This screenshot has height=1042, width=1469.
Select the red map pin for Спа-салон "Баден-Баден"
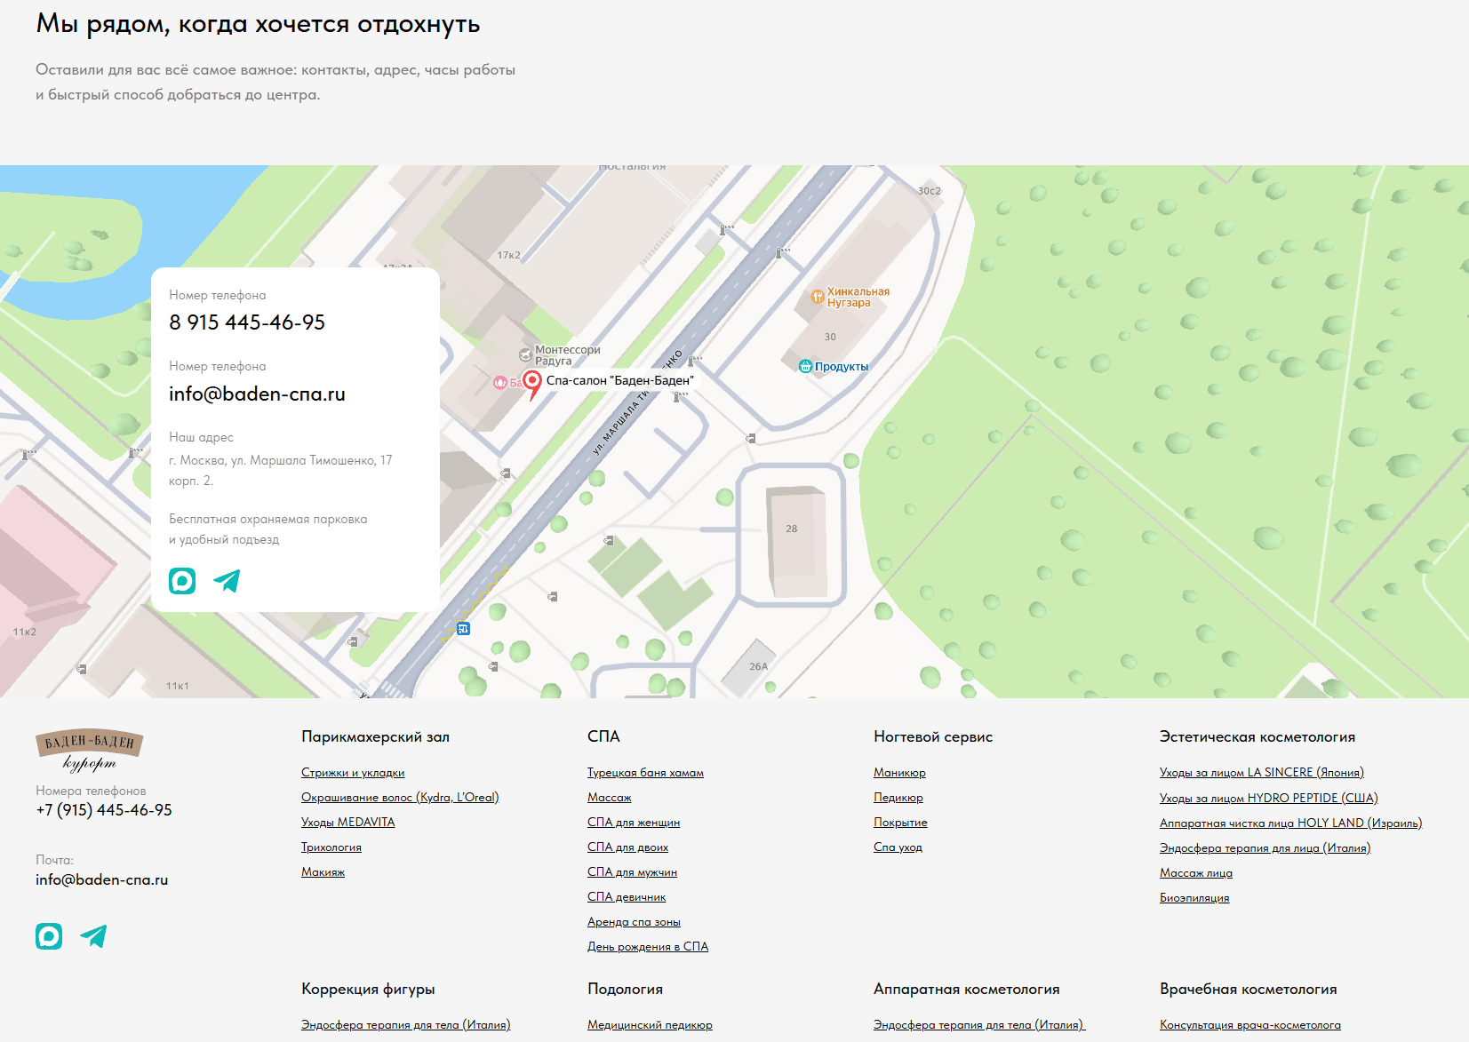531,385
